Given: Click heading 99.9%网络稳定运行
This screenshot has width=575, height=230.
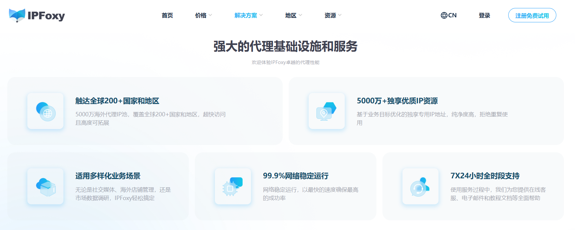Looking at the screenshot, I should [296, 176].
